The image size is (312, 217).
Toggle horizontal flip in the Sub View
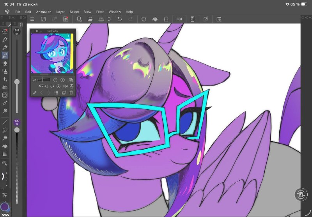(x=65, y=86)
